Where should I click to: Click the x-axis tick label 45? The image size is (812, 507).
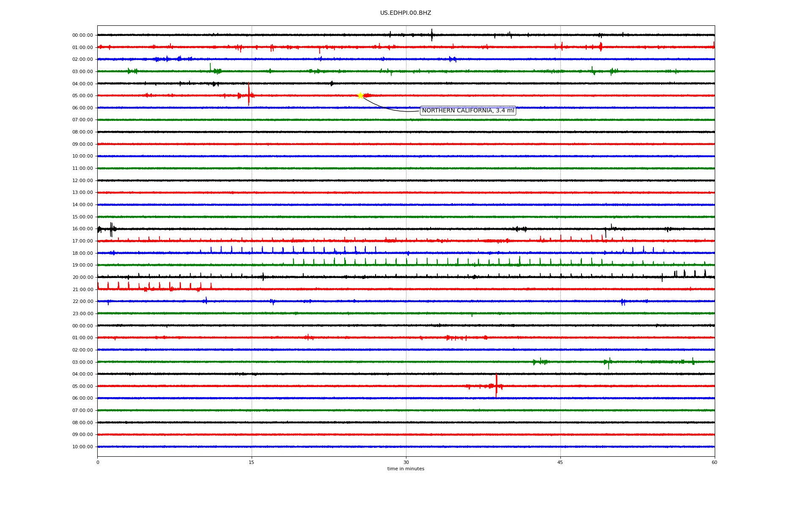tap(560, 462)
